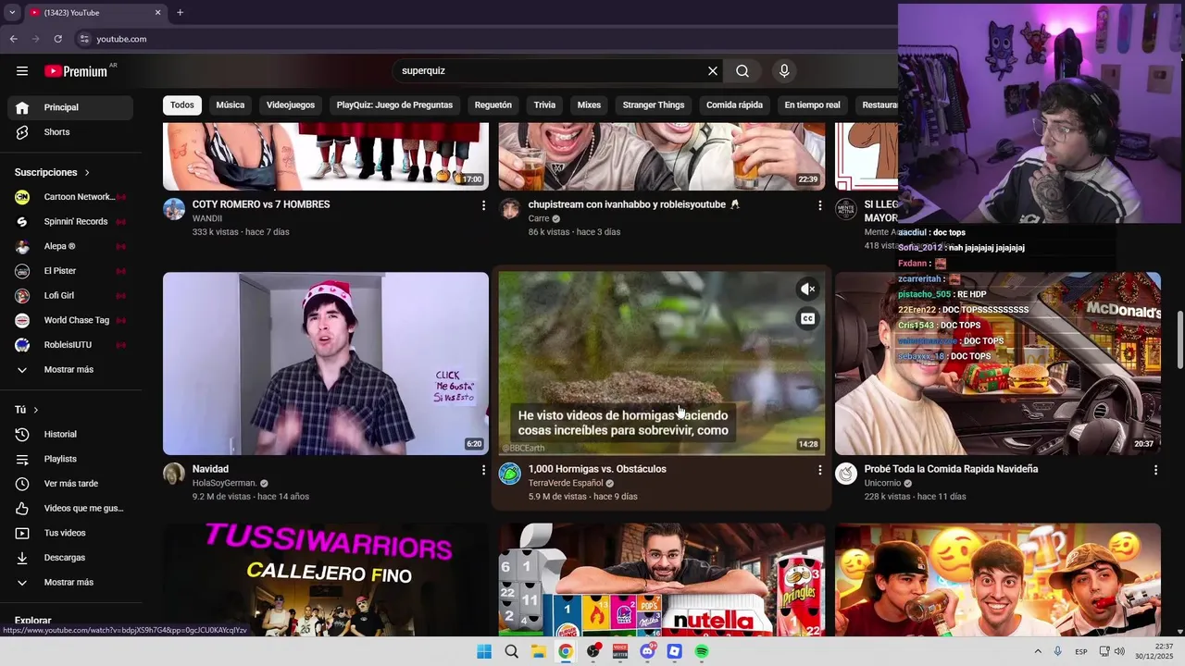Viewport: 1185px width, 666px height.
Task: Click the Unicornio channel avatar
Action: click(846, 474)
